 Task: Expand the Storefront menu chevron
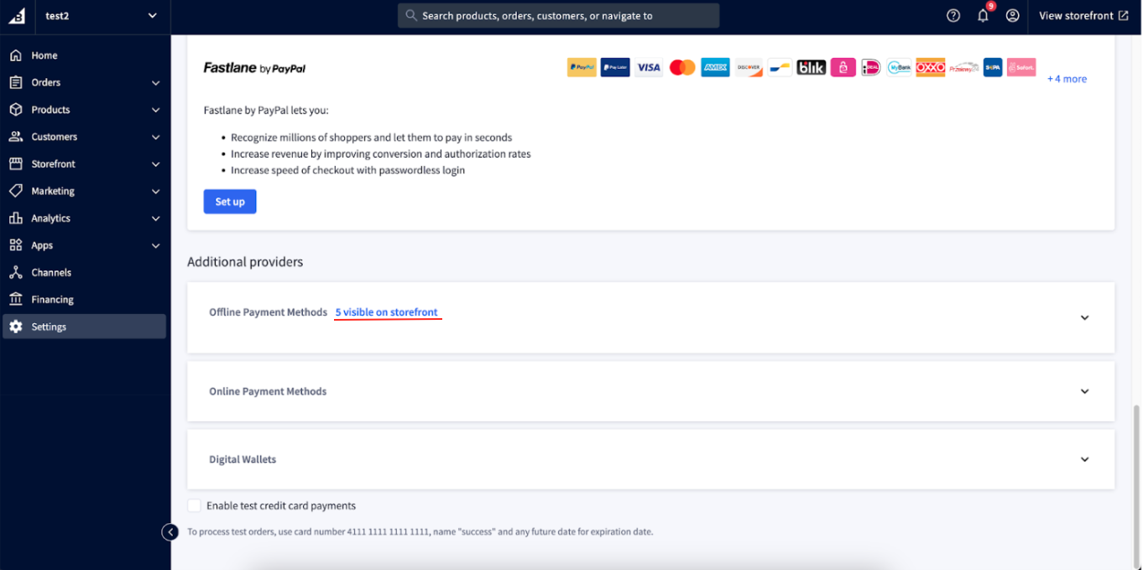point(155,165)
